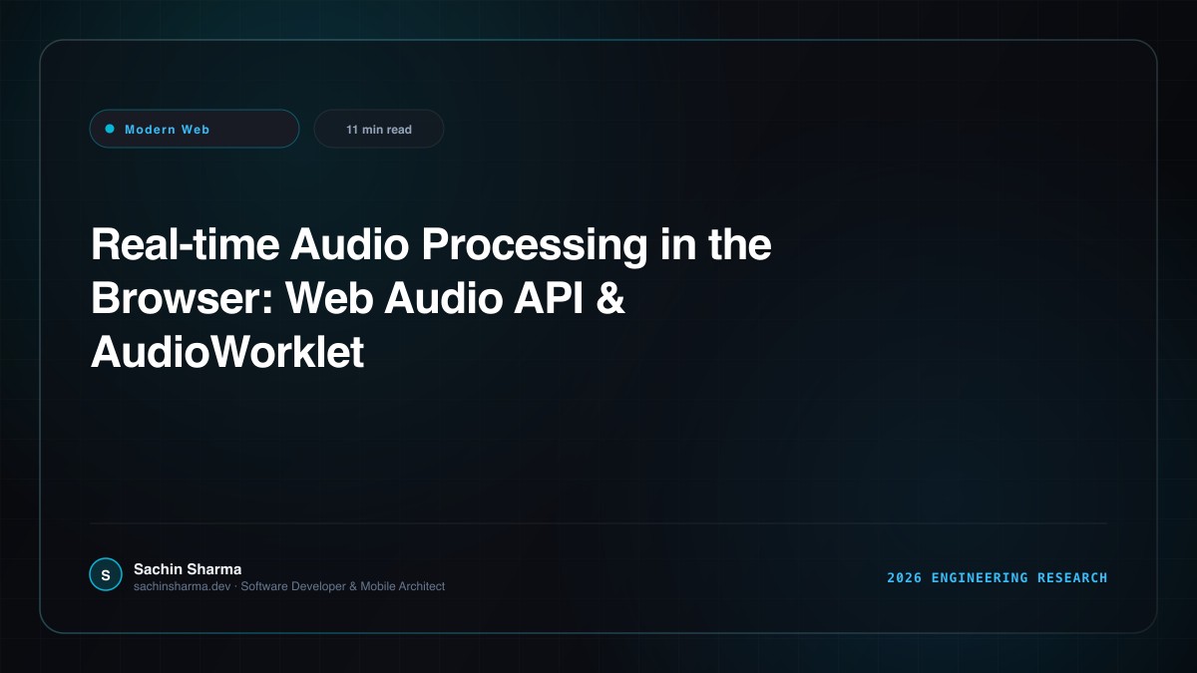Click the blue dot in Modern Web pill
This screenshot has height=673, width=1197.
pyautogui.click(x=110, y=129)
